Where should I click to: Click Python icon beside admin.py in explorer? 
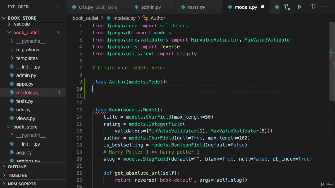point(12,75)
